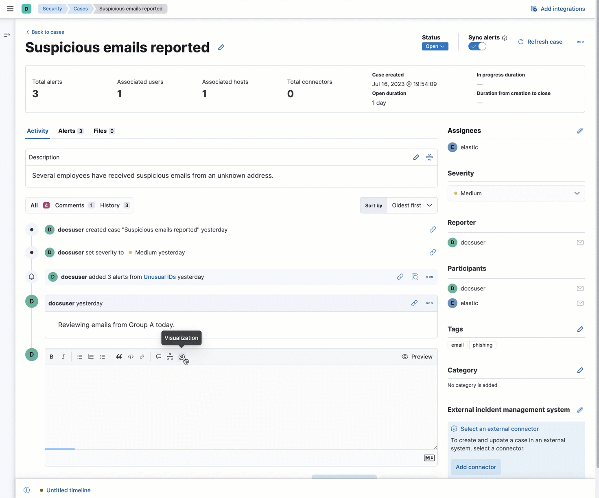Toggle the Sync alerts switch off

tap(477, 46)
